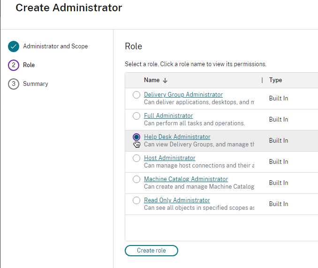Open Help Desk Administrator permissions link
The image size is (318, 268).
pos(177,137)
